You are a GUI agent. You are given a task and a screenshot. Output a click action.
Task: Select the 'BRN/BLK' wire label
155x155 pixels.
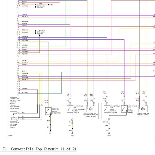pyautogui.click(x=137, y=93)
